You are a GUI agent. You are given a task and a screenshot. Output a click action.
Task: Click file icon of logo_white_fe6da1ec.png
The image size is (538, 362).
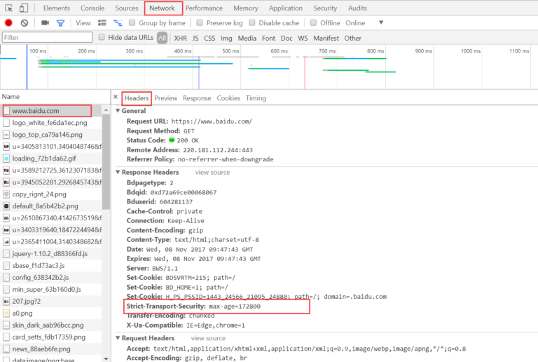pos(6,123)
